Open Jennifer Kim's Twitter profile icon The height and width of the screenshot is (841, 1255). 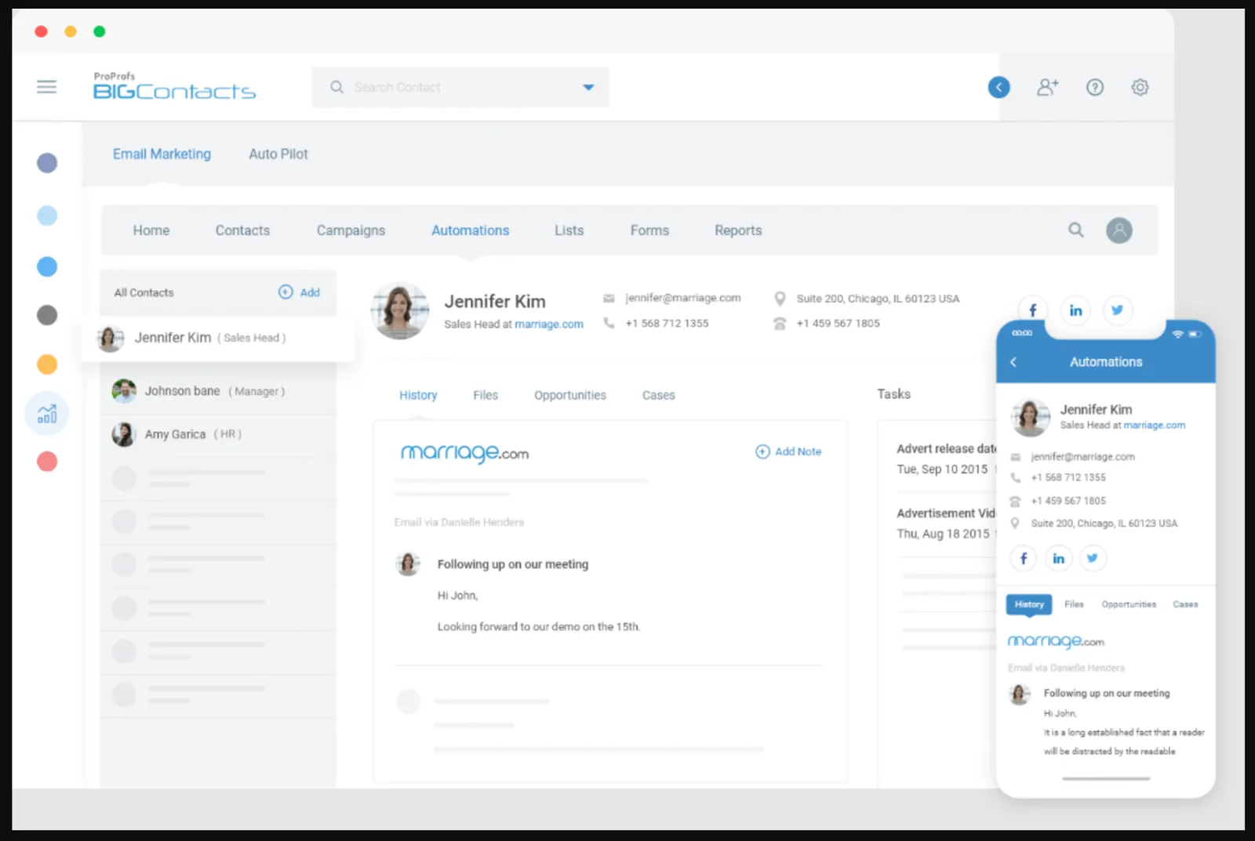(x=1117, y=310)
